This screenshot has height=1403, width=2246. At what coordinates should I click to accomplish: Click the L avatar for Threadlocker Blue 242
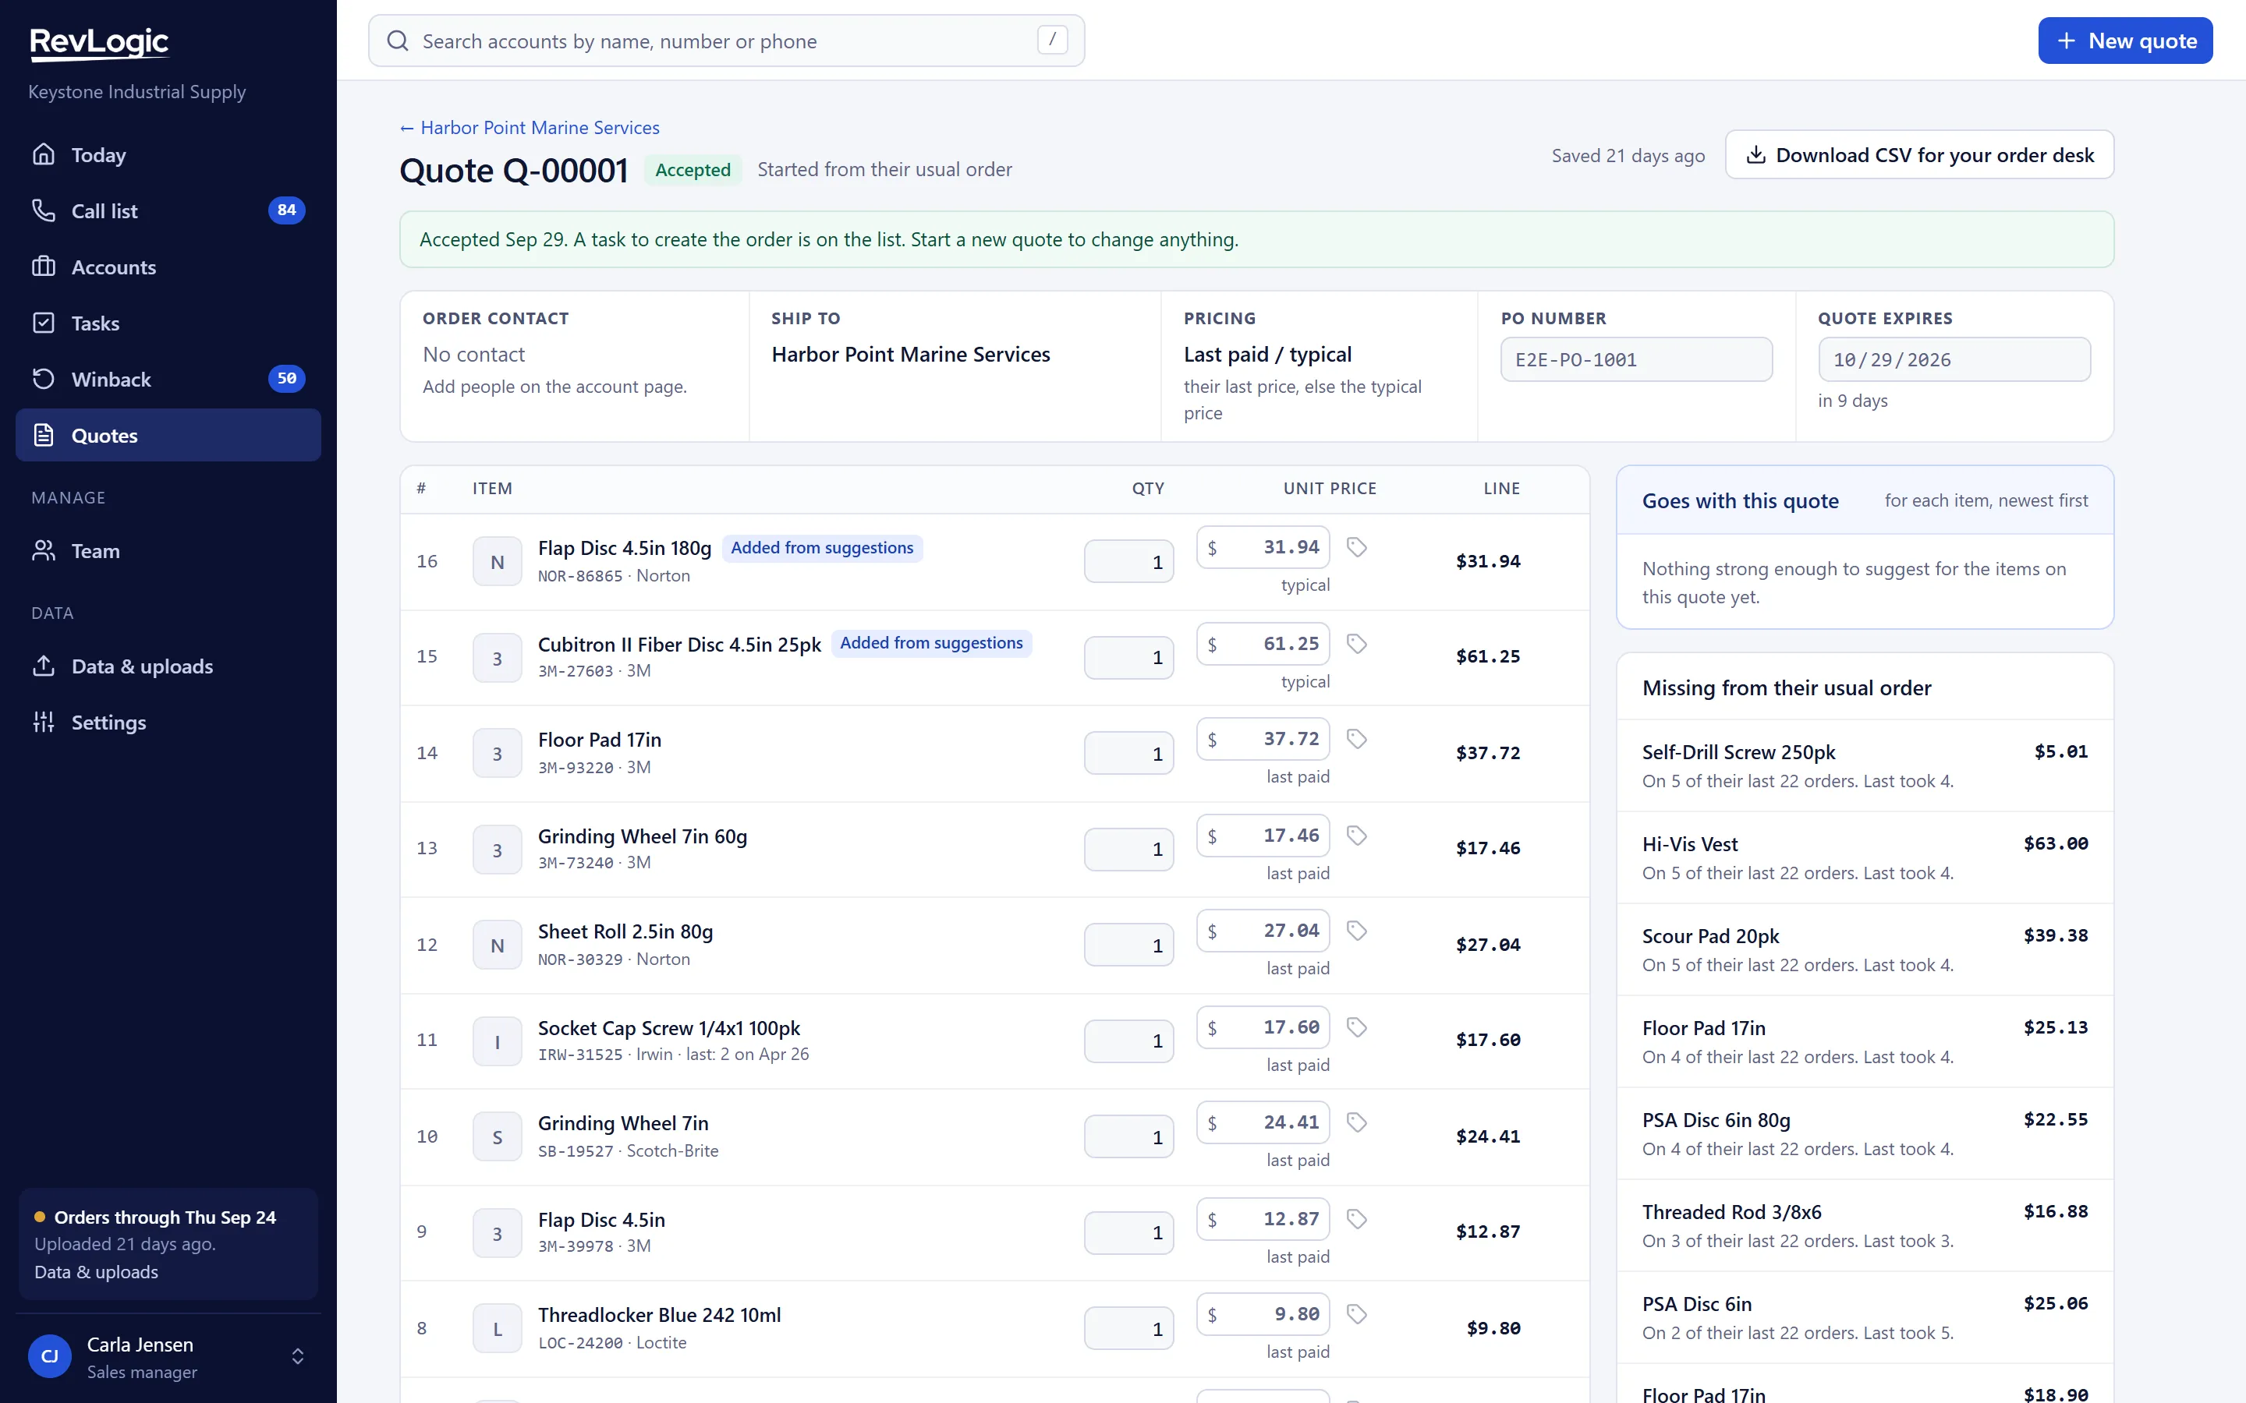498,1330
